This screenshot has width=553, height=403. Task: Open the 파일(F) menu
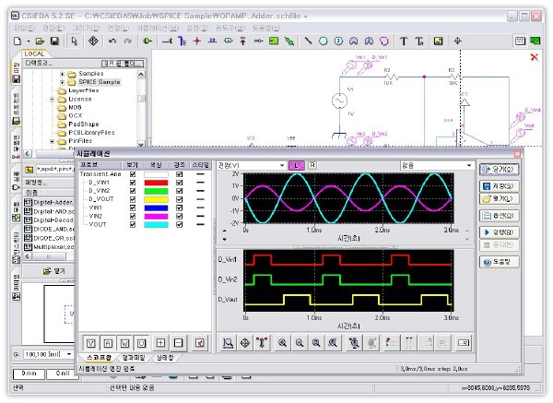[24, 28]
